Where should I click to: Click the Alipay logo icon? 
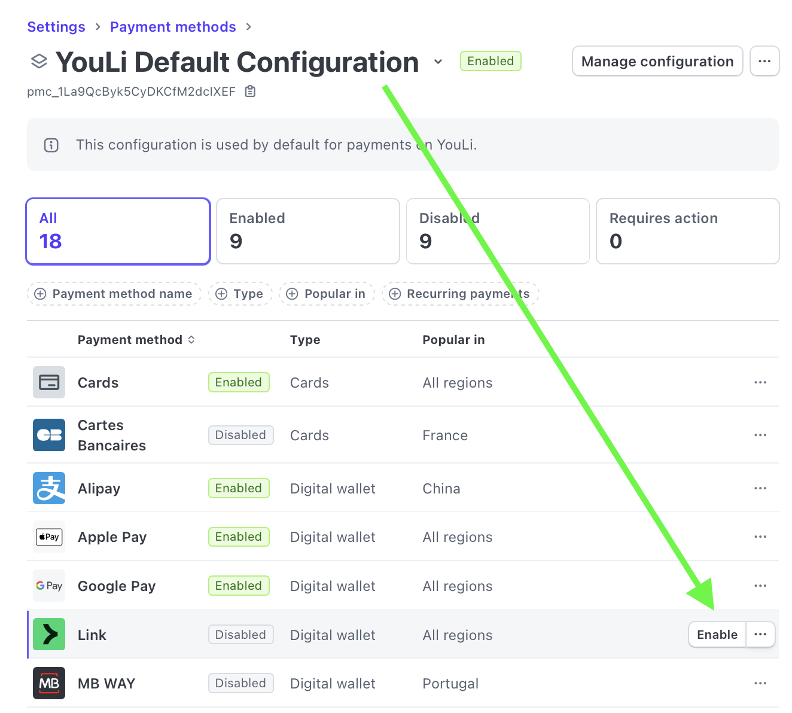click(x=49, y=488)
